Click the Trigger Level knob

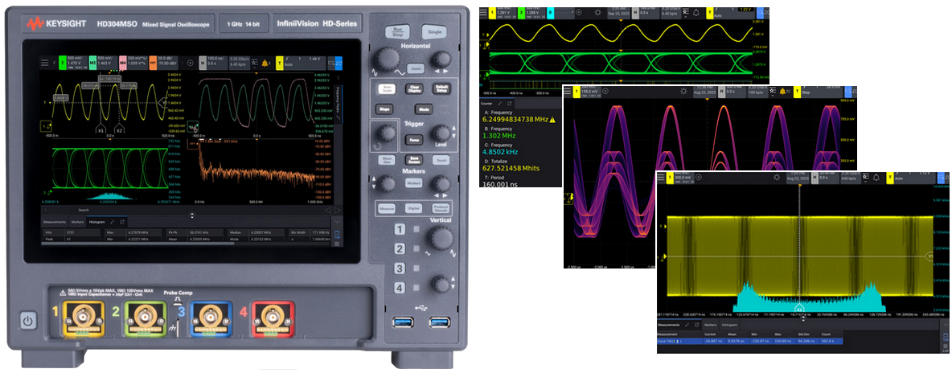point(441,133)
